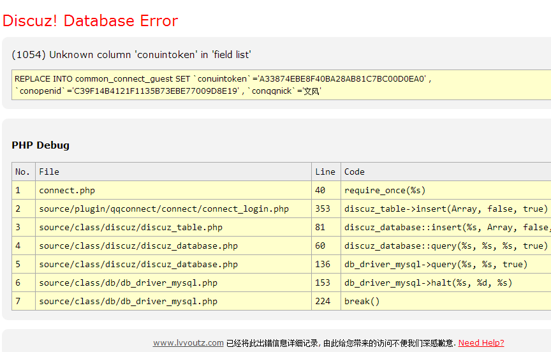Select line number 60 cell
551x352 pixels.
tap(326, 246)
